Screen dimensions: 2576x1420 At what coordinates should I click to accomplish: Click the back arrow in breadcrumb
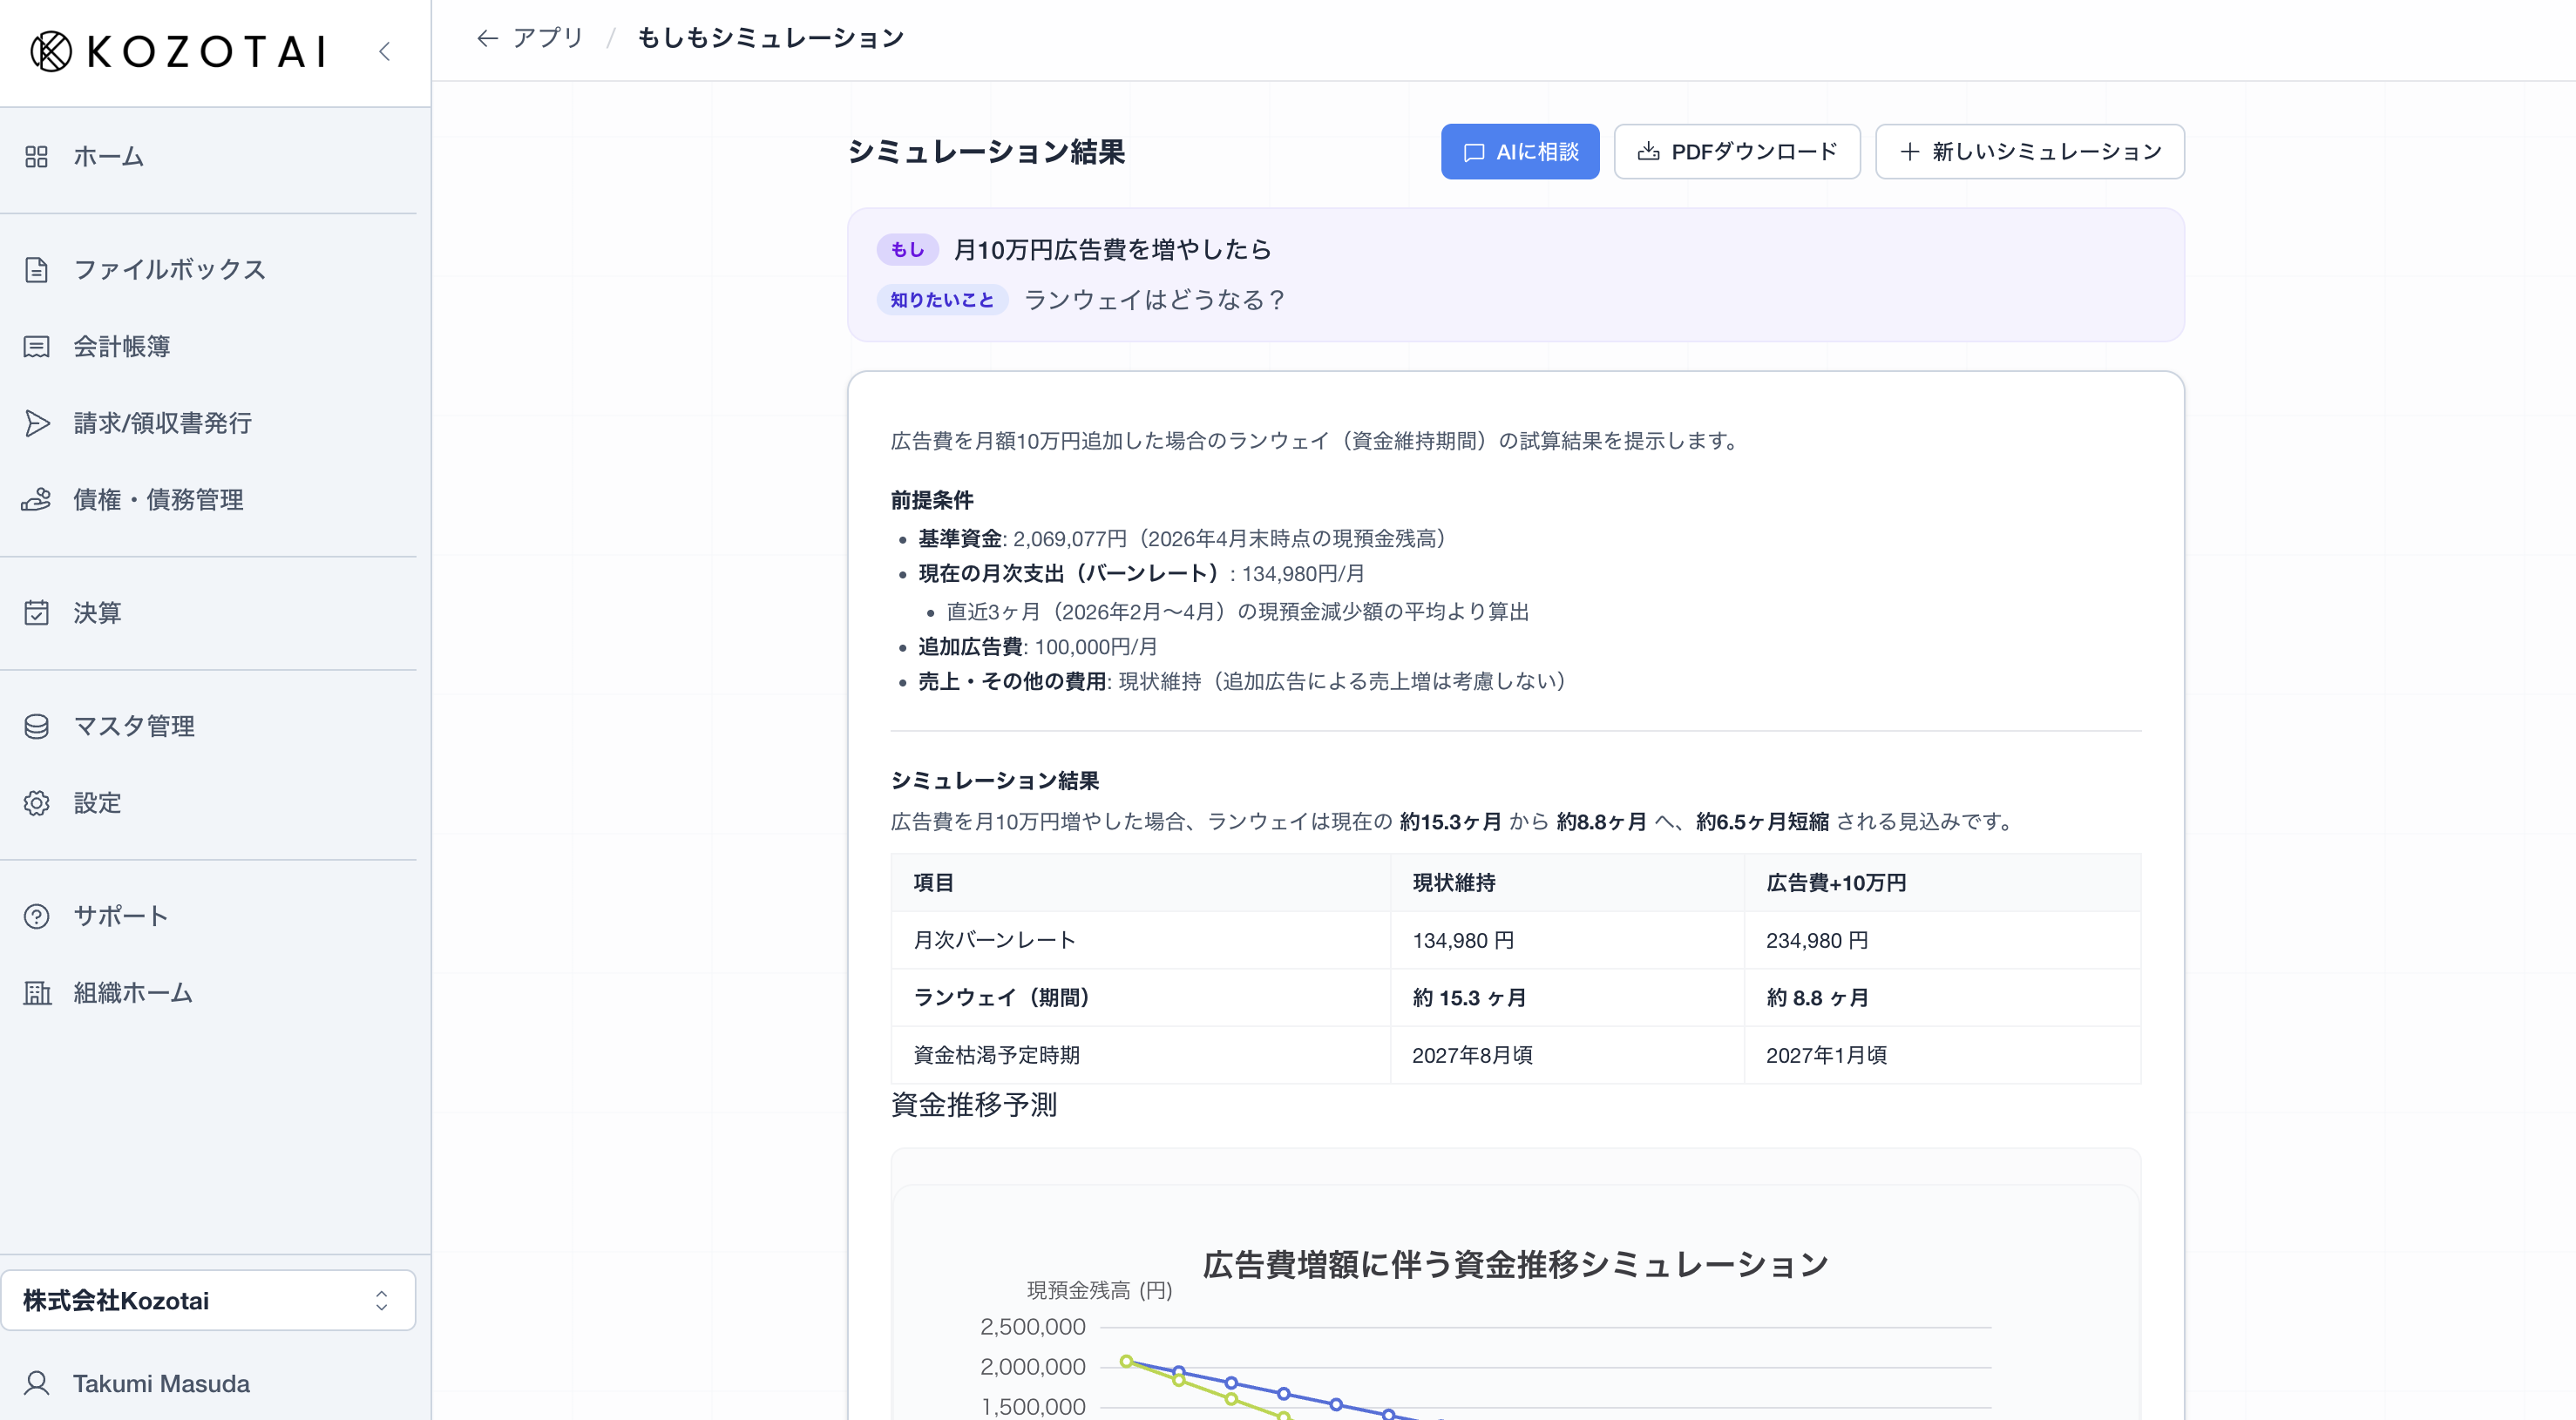coord(487,38)
